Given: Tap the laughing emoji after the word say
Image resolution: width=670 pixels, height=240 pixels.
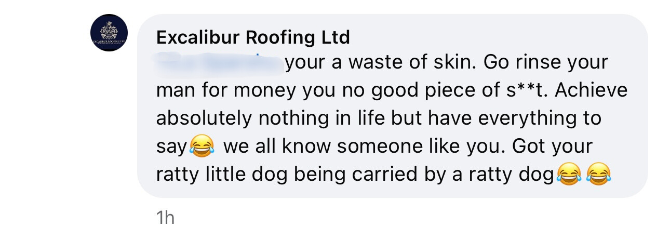Looking at the screenshot, I should click(203, 146).
